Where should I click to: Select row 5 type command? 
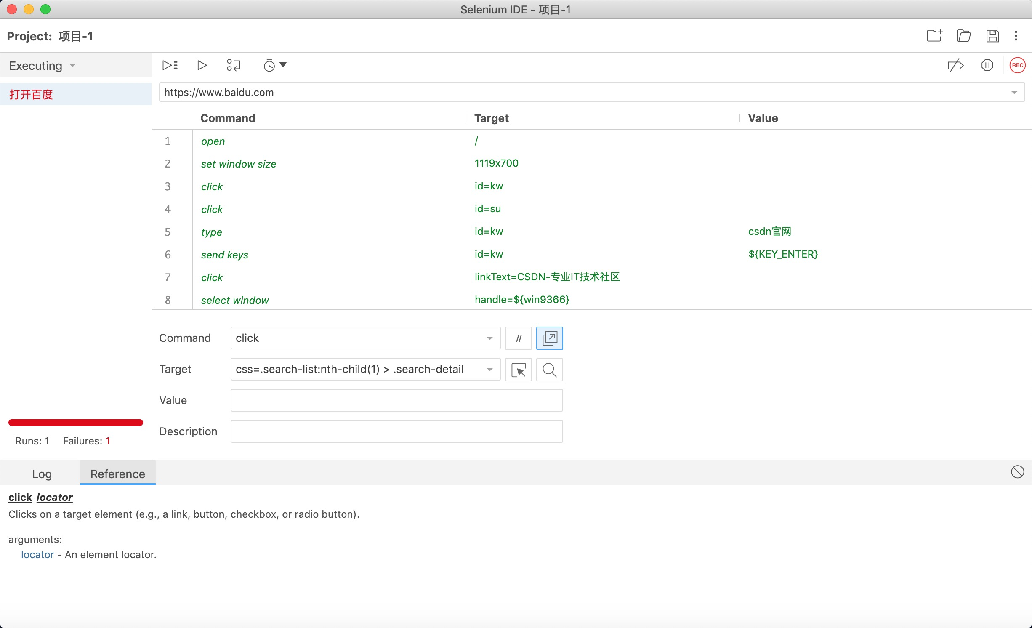coord(592,232)
